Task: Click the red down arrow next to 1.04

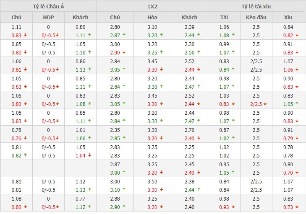Action: point(90,156)
